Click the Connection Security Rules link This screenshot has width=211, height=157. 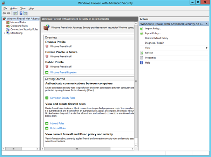tap(62, 98)
